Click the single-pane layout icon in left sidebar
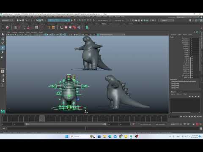203x152 pixels. pyautogui.click(x=3, y=71)
